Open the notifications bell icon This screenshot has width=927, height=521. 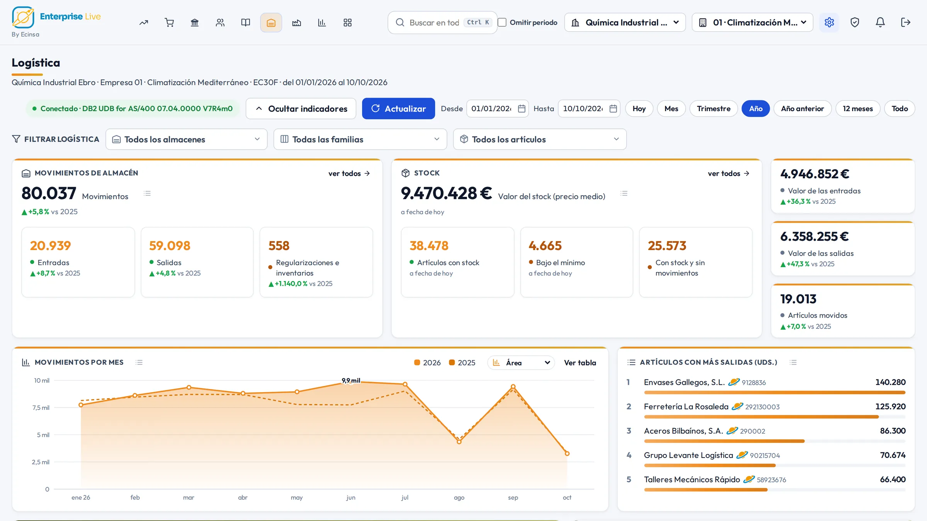tap(880, 22)
